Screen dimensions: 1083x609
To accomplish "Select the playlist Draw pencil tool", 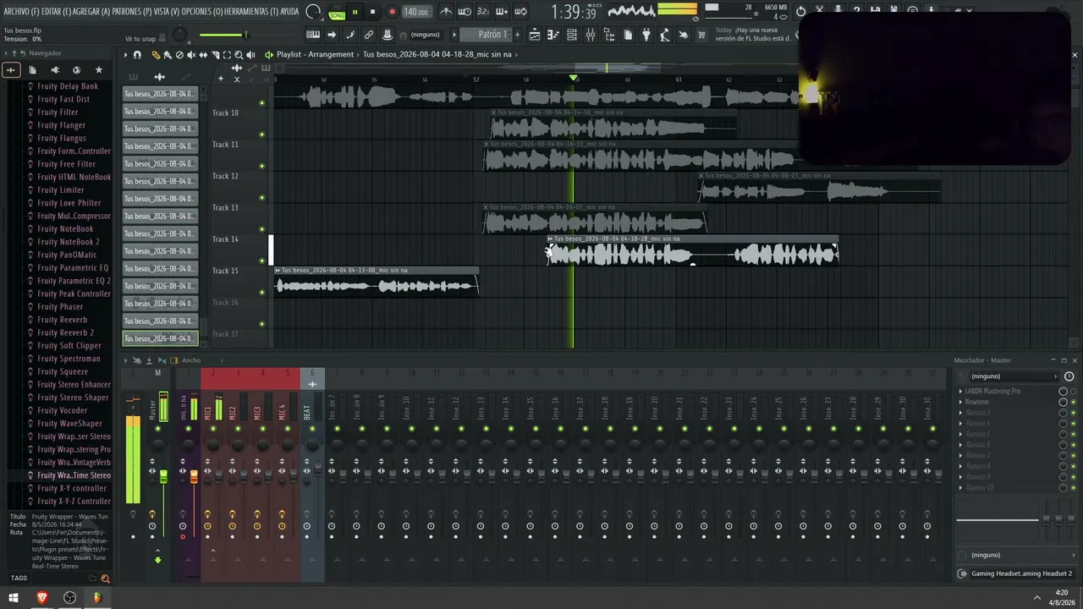I will click(156, 55).
